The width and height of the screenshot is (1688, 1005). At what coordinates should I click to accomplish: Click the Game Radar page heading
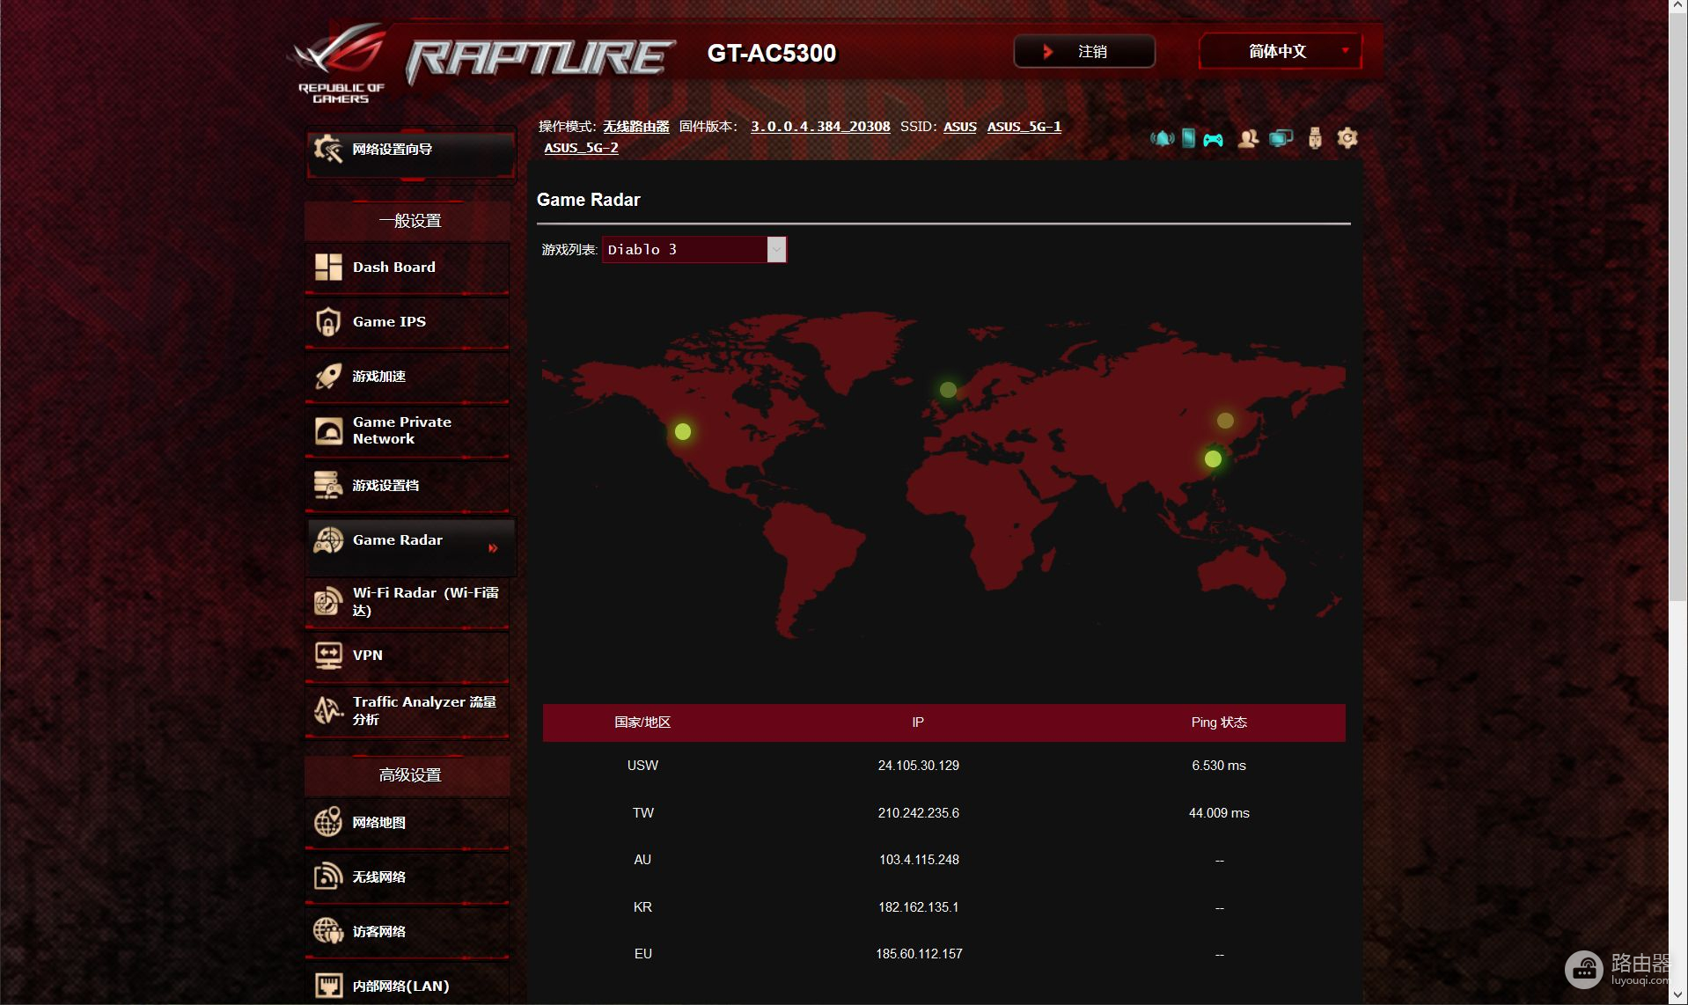[x=588, y=200]
